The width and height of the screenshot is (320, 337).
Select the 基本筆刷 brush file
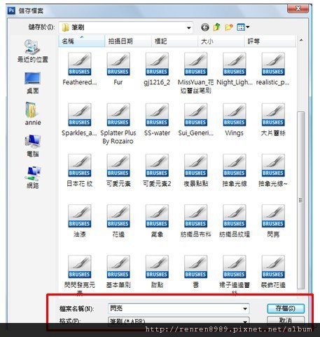click(x=118, y=272)
